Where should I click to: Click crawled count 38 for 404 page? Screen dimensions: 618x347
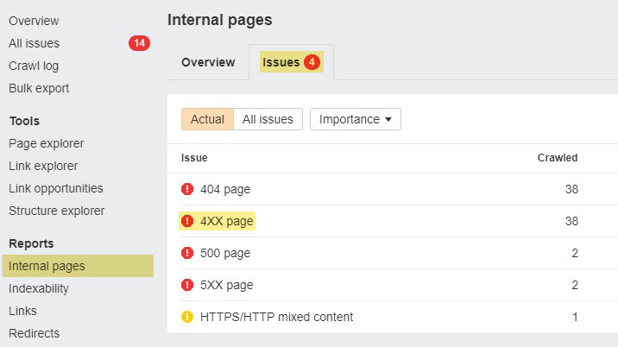click(x=571, y=189)
